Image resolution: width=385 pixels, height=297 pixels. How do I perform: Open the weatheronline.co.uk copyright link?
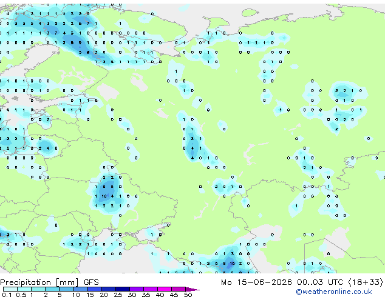tap(333, 292)
